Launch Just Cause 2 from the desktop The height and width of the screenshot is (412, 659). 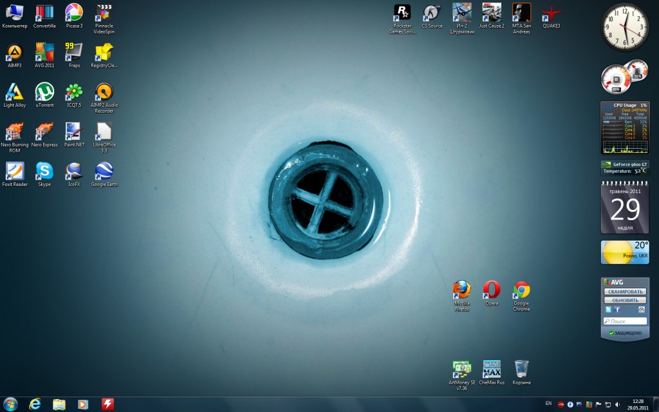pos(492,16)
